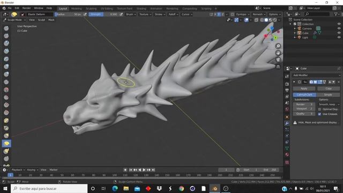Open the Stroke dropdown
The width and height of the screenshot is (343, 193).
(160, 14)
